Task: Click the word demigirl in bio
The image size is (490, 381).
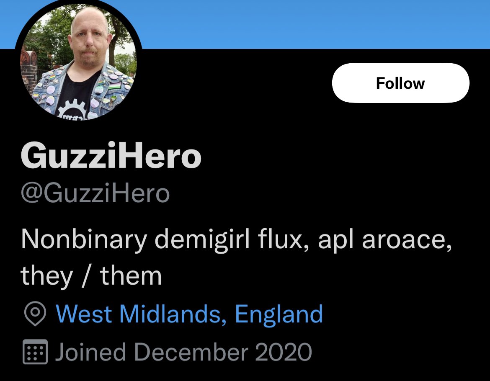Action: point(202,240)
